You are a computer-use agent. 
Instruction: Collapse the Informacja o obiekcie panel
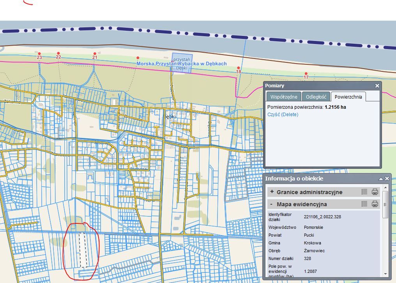click(381, 179)
